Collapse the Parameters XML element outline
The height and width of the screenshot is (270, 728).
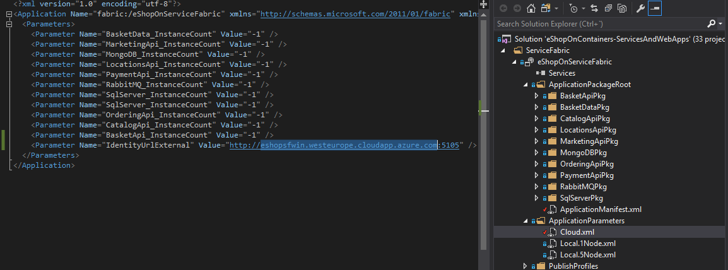click(x=8, y=23)
